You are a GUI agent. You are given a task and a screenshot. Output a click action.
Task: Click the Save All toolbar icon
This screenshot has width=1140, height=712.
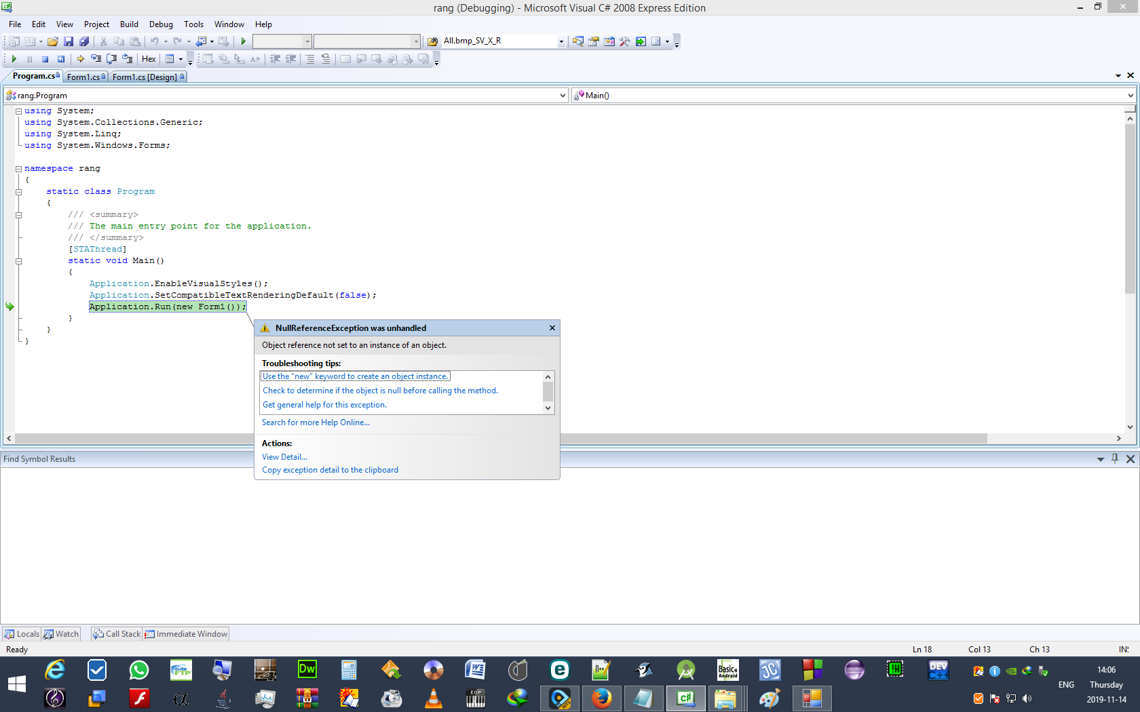(x=84, y=41)
